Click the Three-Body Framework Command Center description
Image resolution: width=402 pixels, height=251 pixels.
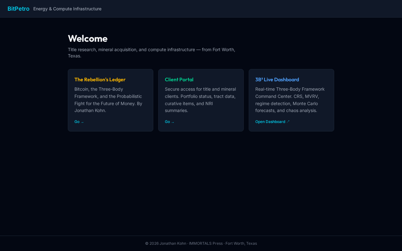pyautogui.click(x=290, y=100)
